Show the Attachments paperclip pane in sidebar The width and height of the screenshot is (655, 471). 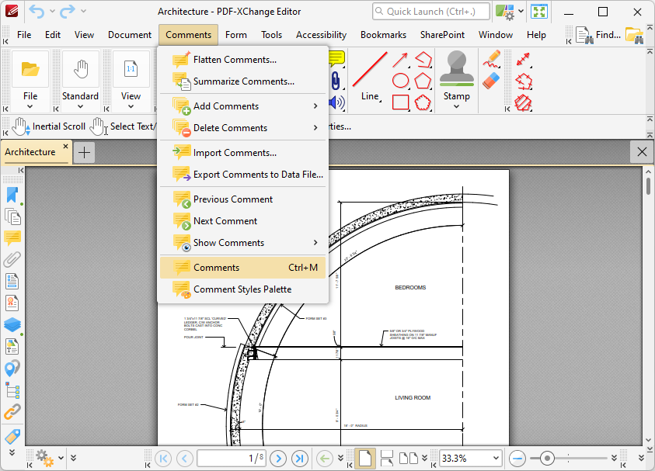(12, 260)
